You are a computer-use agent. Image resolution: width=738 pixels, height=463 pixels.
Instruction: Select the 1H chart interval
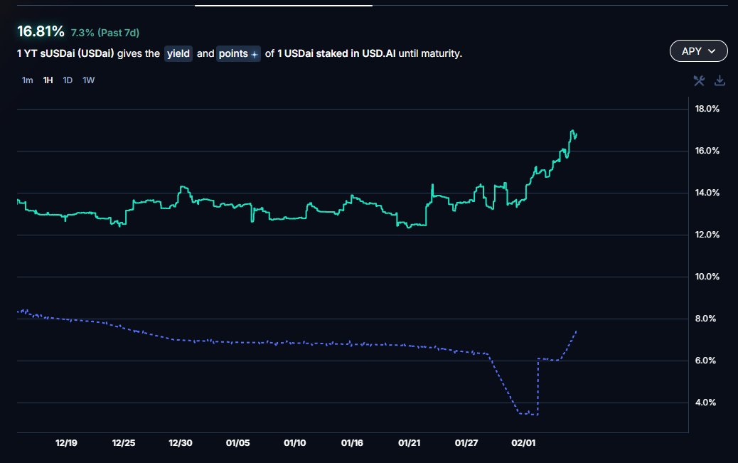click(x=48, y=80)
